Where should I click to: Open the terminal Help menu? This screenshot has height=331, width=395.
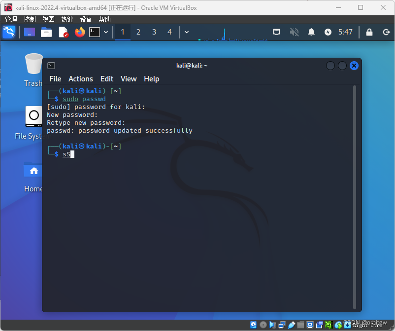[x=151, y=79]
